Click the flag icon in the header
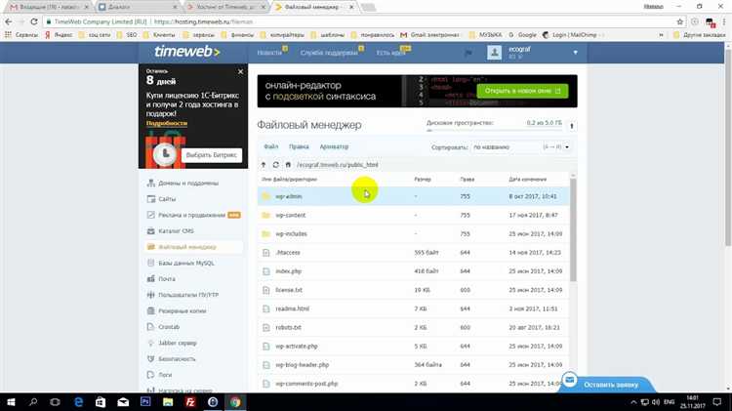Viewport: 732px width, 411px height. (468, 53)
